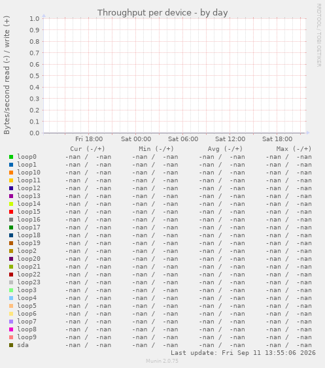The width and height of the screenshot is (325, 368).
Task: Select the loop10 legend label
Action: (x=29, y=173)
